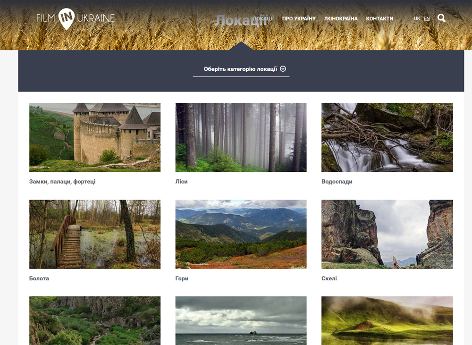Image resolution: width=472 pixels, height=345 pixels.
Task: Open the ПРО УКРАЇНУ menu item
Action: click(x=299, y=18)
